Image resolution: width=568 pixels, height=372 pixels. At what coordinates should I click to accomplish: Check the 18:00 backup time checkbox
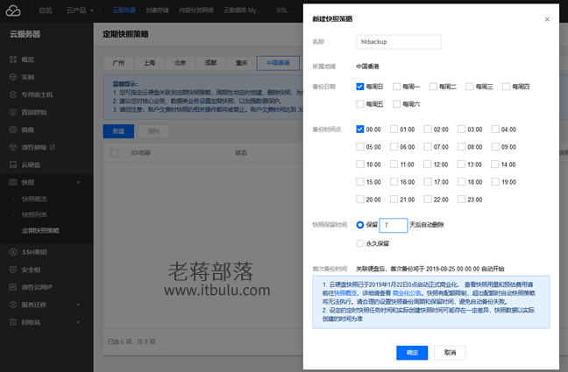tap(461, 182)
